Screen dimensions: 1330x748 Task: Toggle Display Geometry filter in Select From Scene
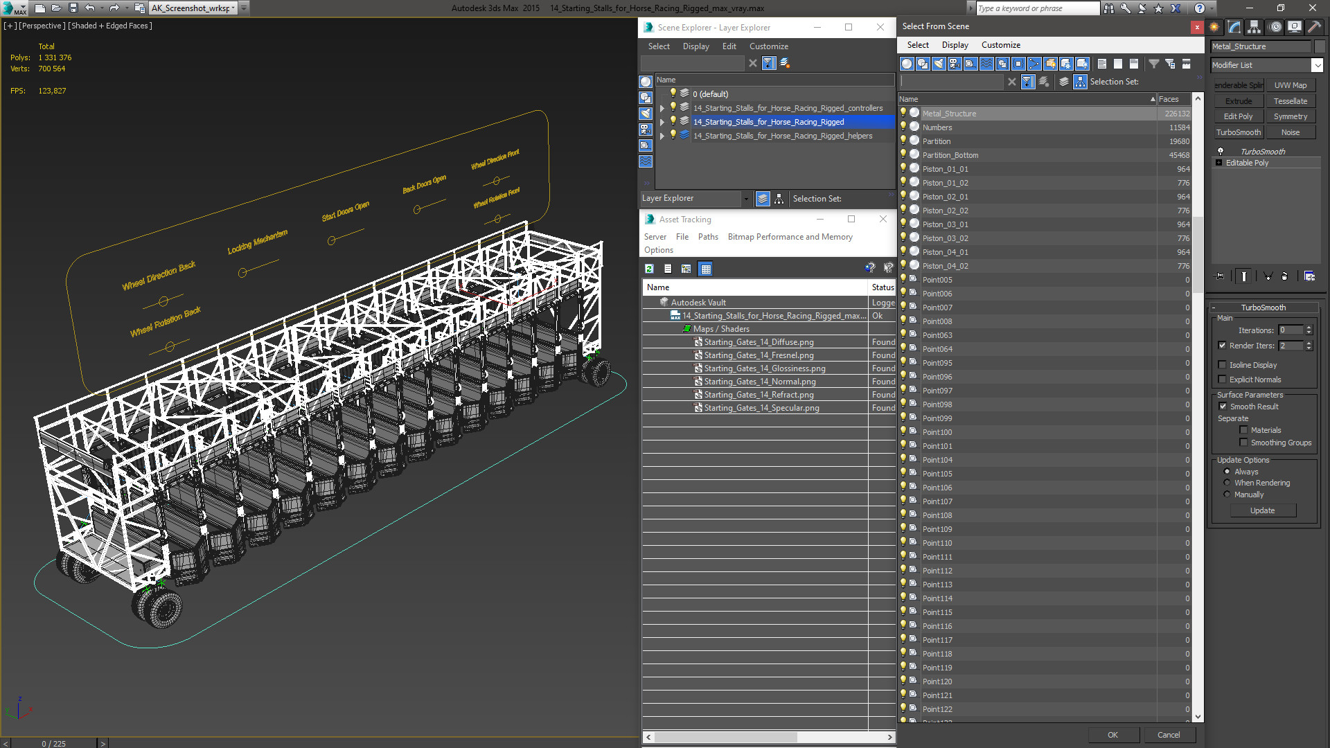tap(907, 64)
